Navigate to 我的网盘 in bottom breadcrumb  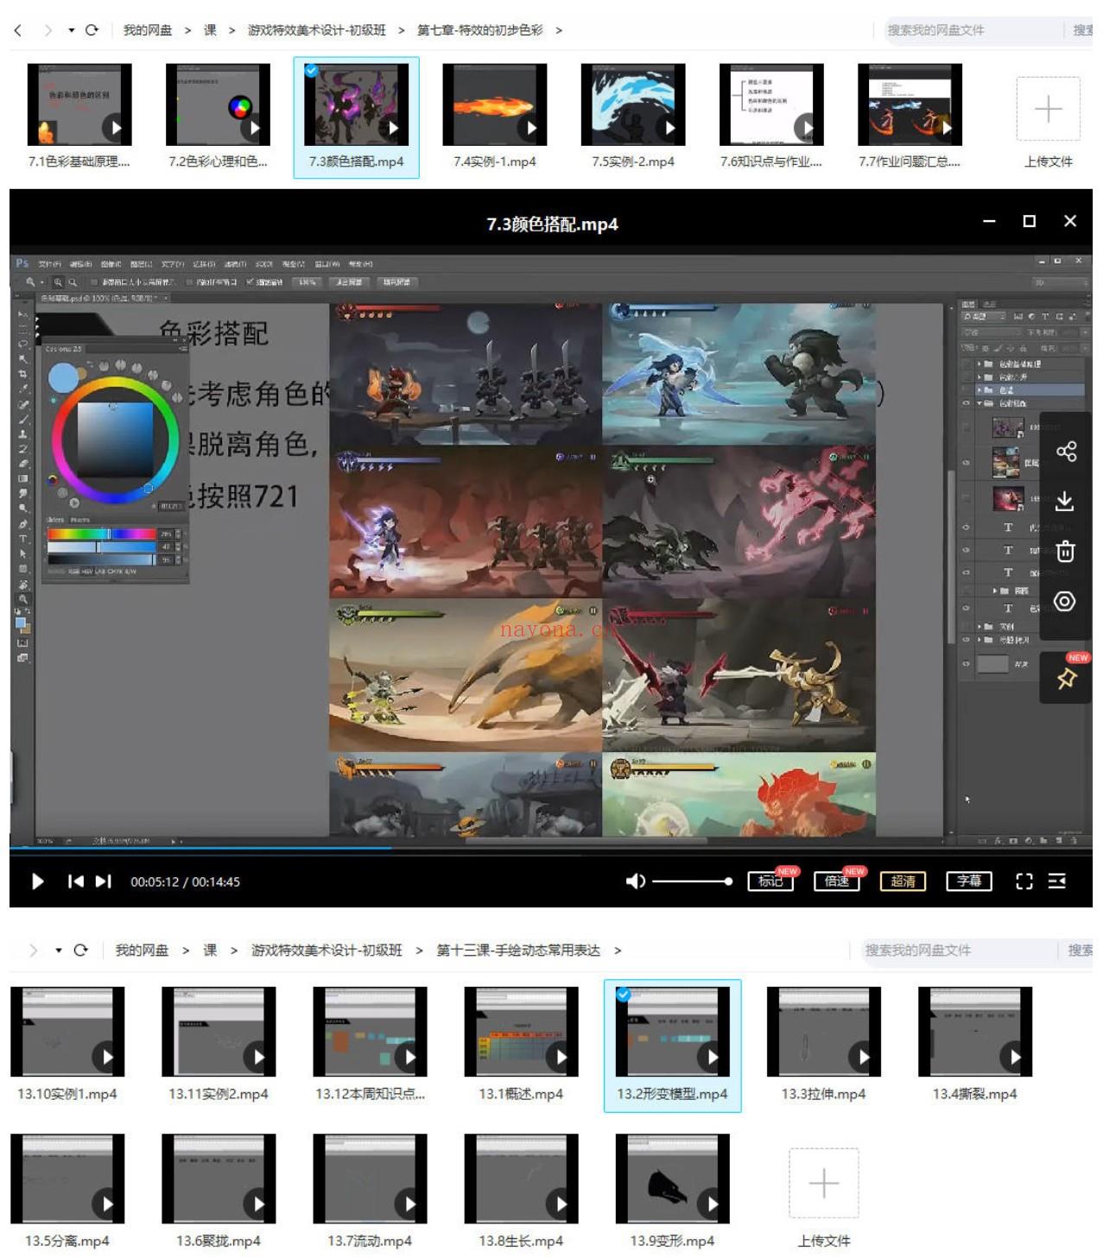tap(143, 950)
